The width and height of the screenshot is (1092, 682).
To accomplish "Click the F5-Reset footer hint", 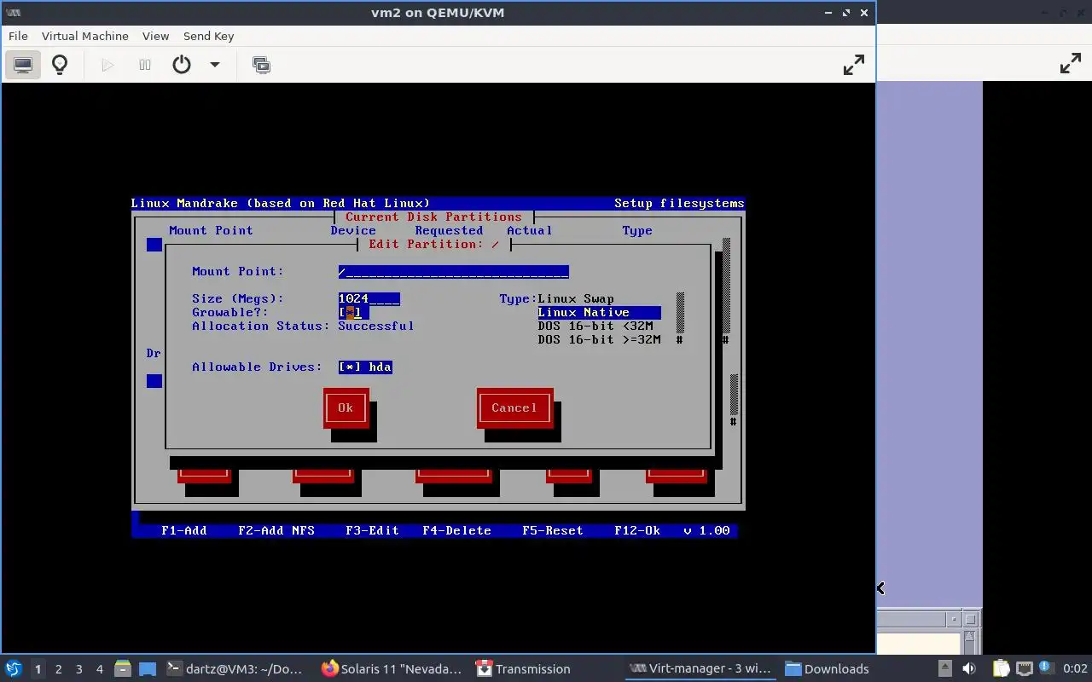I will 553,530.
